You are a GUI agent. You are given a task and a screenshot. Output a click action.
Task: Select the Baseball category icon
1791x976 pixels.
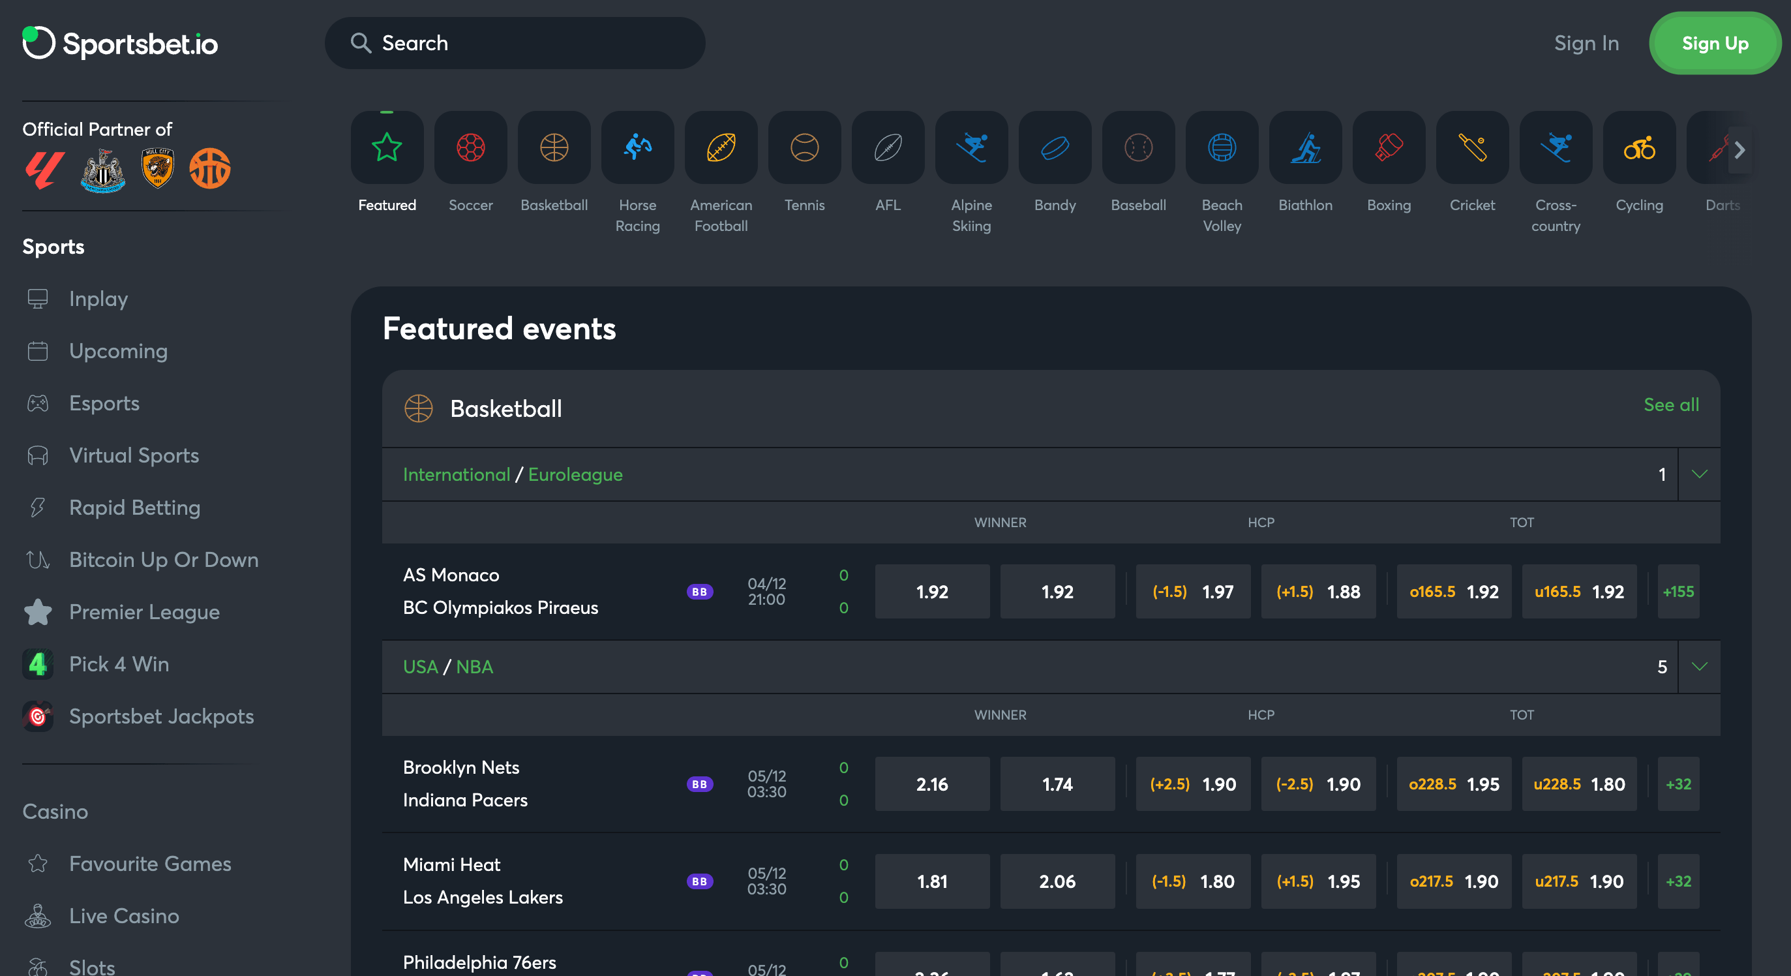[1138, 147]
